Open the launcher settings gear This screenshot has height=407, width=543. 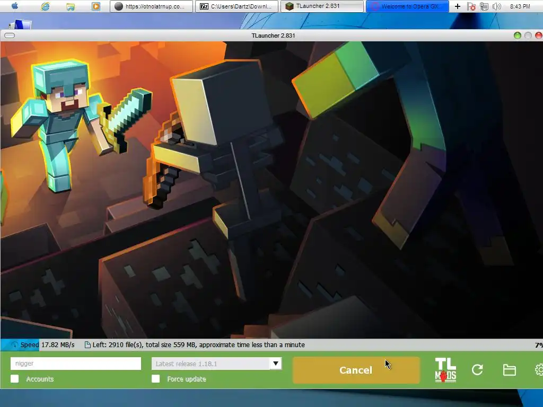539,369
